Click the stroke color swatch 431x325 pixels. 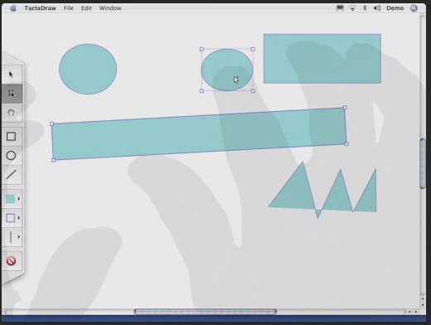click(x=11, y=218)
